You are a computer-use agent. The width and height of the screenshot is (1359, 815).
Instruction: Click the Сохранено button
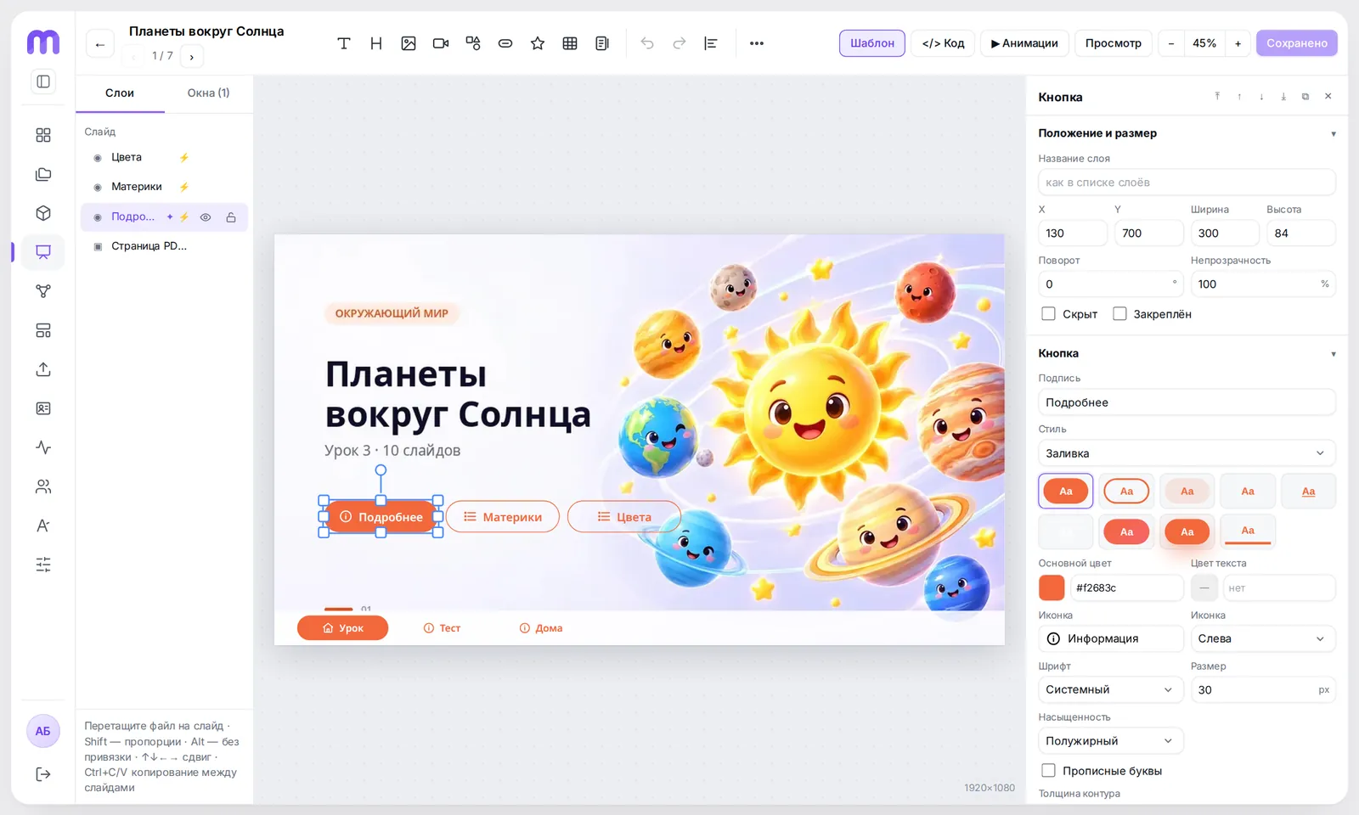(x=1297, y=43)
